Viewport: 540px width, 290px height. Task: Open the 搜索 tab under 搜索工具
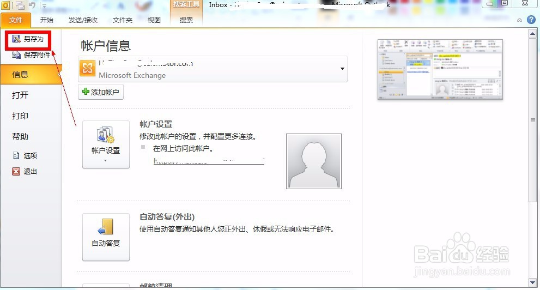pyautogui.click(x=186, y=20)
